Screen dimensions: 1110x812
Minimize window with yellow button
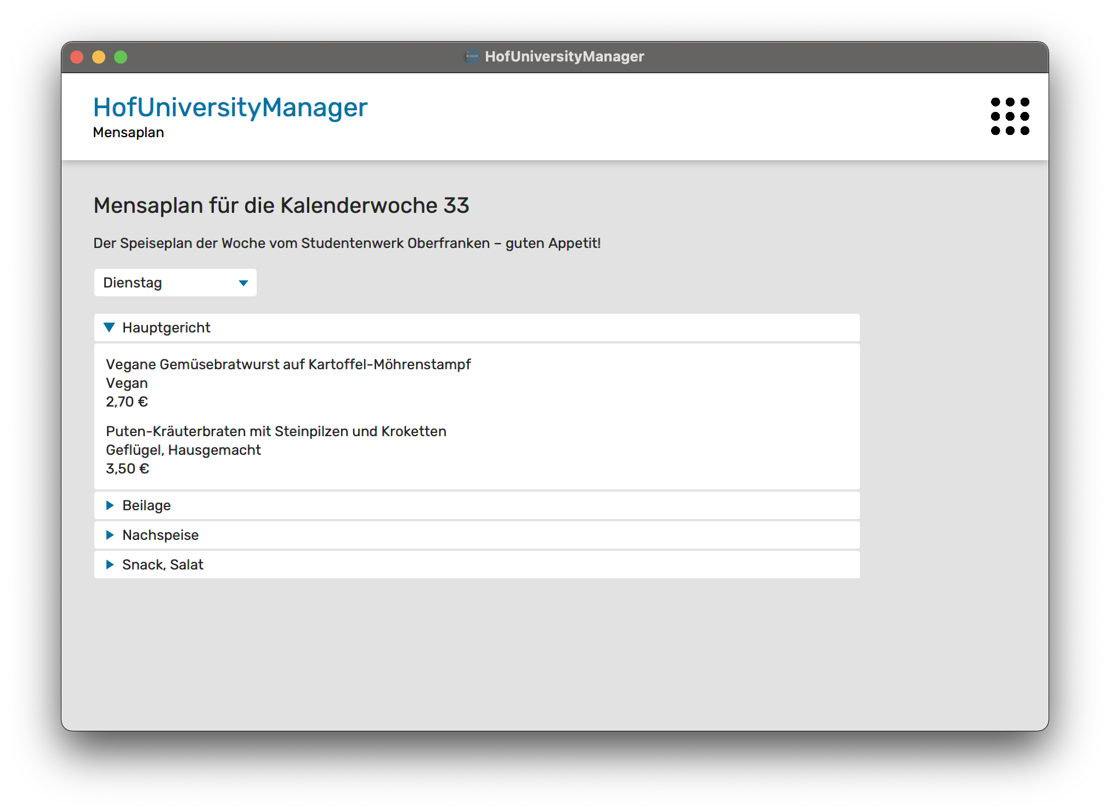tap(99, 57)
